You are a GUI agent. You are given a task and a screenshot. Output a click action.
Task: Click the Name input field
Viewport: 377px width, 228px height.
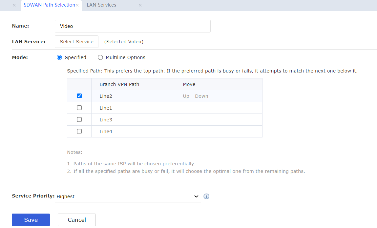pos(133,26)
